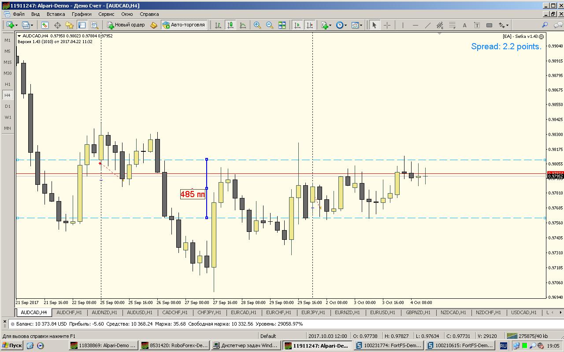Viewport: 564px width, 352px height.
Task: Switch to EURJPY,H1 chart tab
Action: [313, 312]
